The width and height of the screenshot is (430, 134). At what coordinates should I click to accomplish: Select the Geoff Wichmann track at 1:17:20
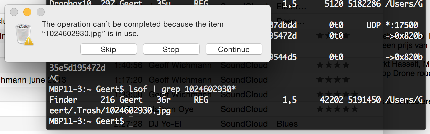pos(180,80)
